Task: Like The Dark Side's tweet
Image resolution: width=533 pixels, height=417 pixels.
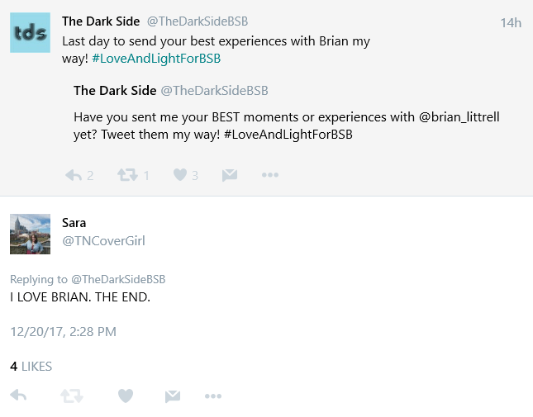Action: click(x=180, y=175)
